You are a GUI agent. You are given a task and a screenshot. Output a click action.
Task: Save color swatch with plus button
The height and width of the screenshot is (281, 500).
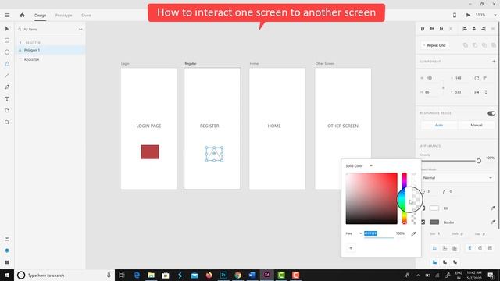point(351,248)
